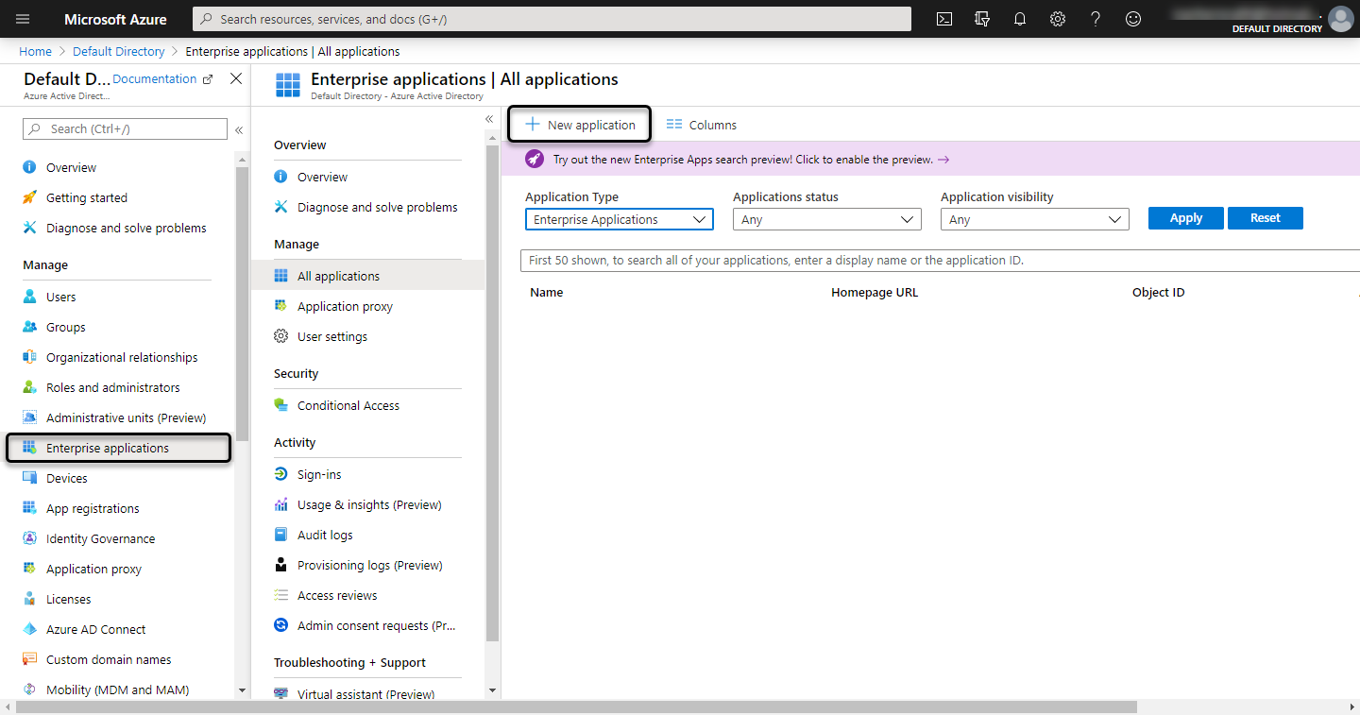
Task: Click the App registrations icon
Action: point(29,508)
